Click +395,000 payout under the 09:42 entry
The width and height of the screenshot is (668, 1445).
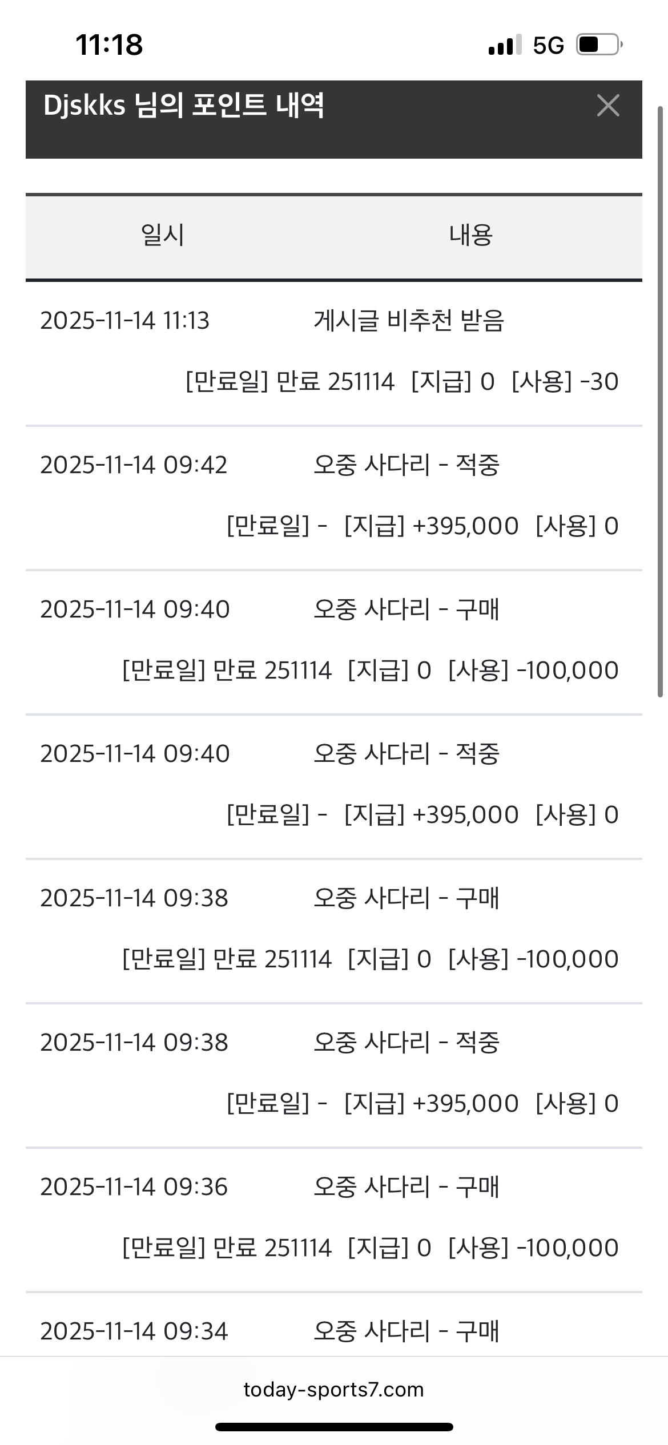[x=465, y=526]
